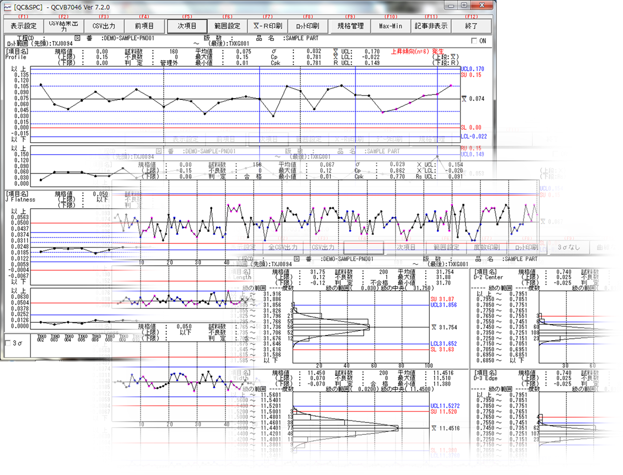Click the TXJ0094 lot range value in main window
This screenshot has height=475, width=623.
coord(61,44)
